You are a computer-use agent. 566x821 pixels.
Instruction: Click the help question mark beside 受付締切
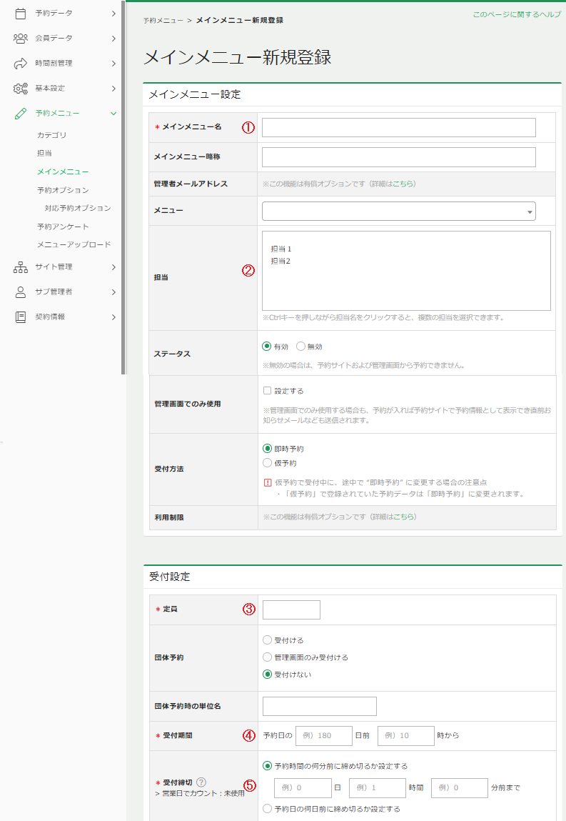[201, 782]
